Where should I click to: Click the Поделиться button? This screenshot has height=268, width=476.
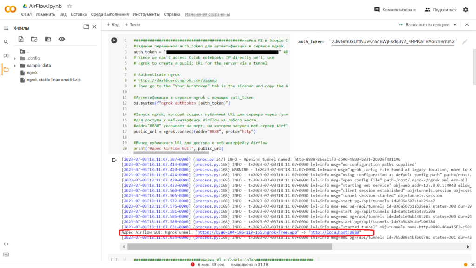tap(441, 10)
